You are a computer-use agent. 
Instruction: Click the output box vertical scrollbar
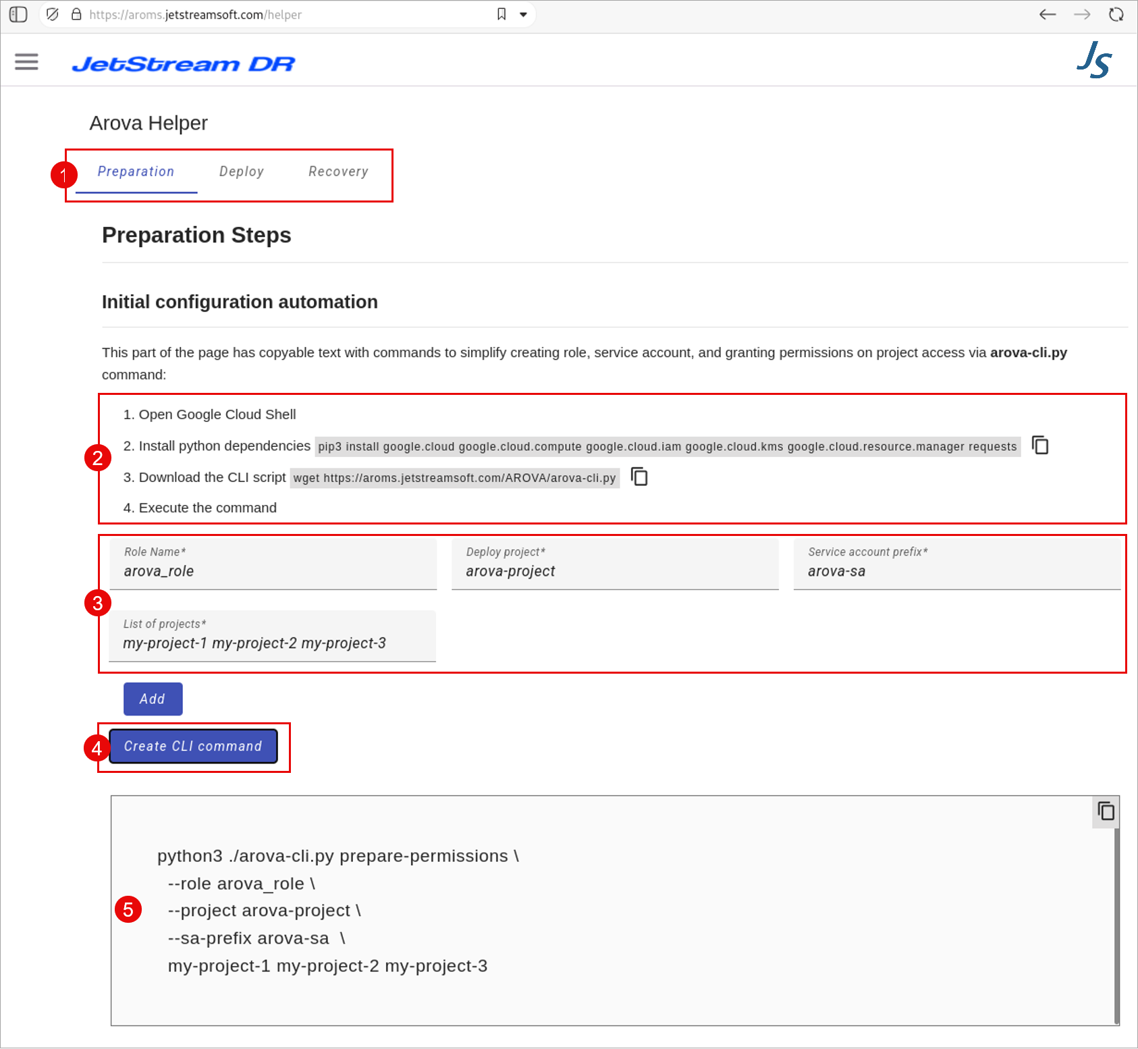point(1116,925)
